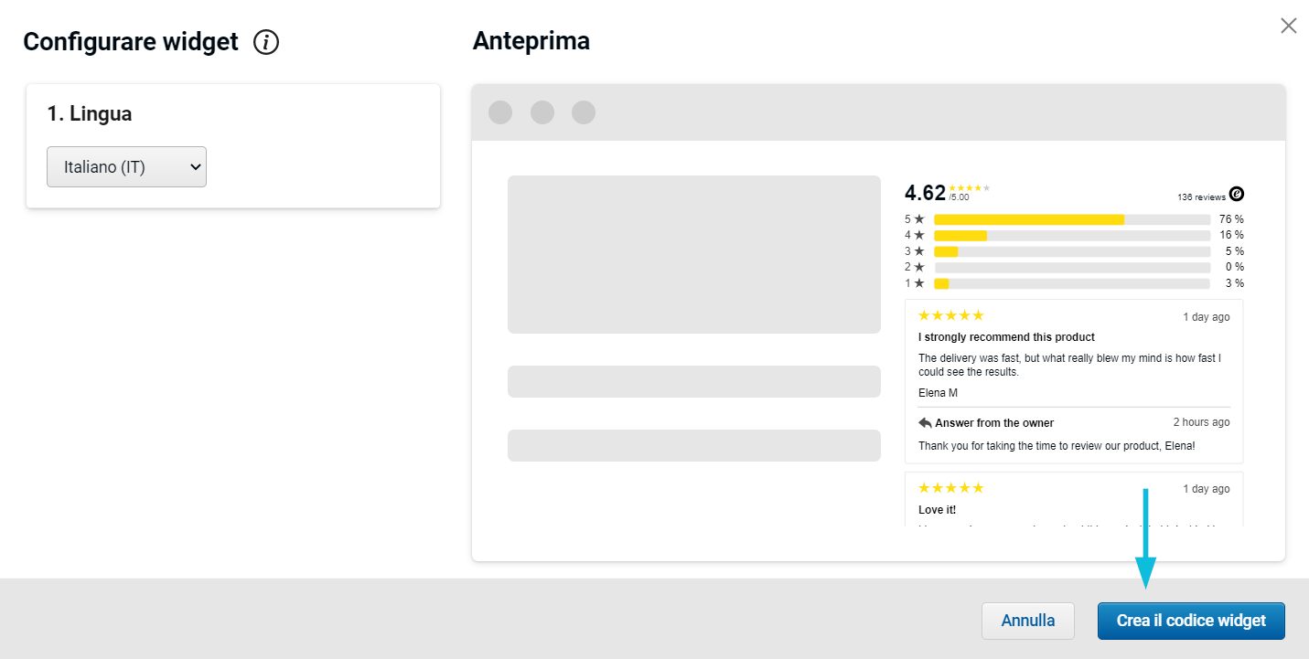The height and width of the screenshot is (659, 1309).
Task: Click the five yellow stars above 'Love it!'
Action: 951,488
